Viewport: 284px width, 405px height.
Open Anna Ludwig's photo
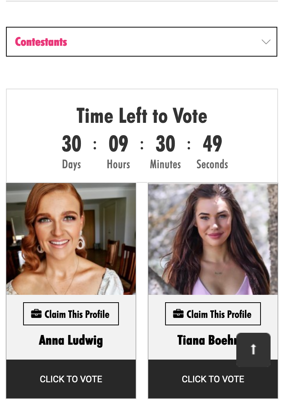coord(71,239)
